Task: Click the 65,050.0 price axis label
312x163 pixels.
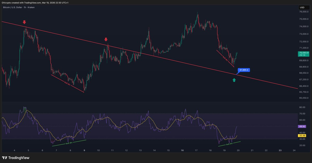Action: tap(304, 98)
